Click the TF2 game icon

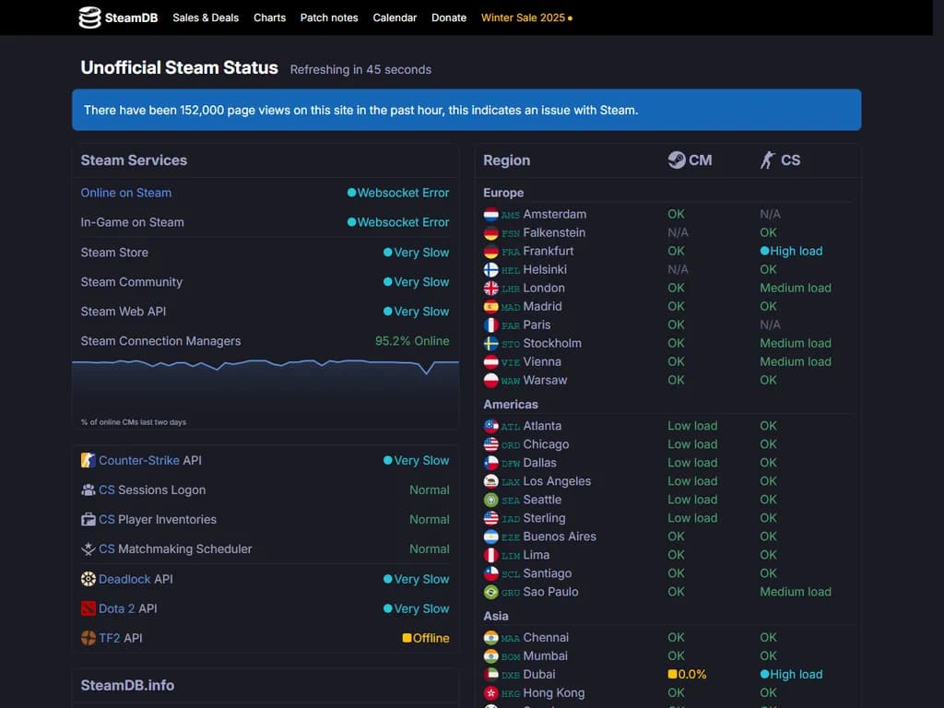[88, 638]
